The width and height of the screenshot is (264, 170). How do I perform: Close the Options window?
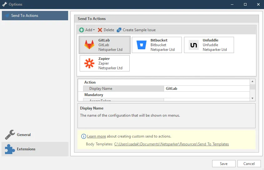[x=258, y=4]
